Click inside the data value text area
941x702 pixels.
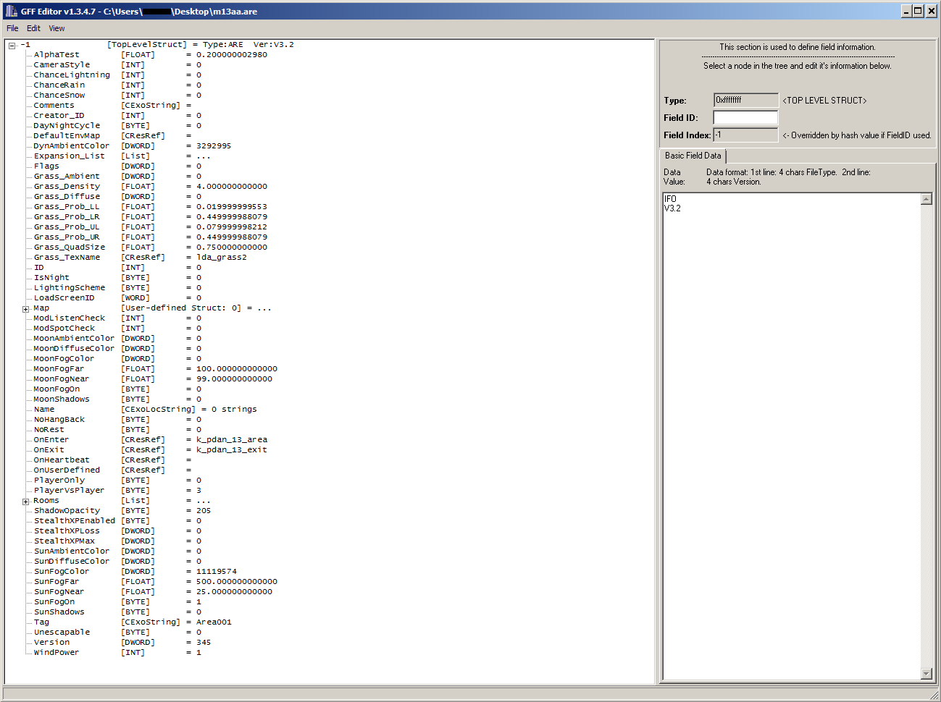pyautogui.click(x=790, y=434)
